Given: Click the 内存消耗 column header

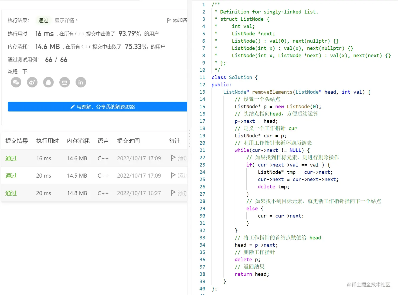Looking at the screenshot, I should click(78, 141).
